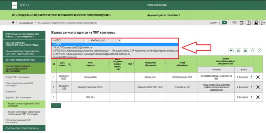266x133 pixels.
Task: Open План-график заседаний ПМП консилиума
Action: point(24,84)
